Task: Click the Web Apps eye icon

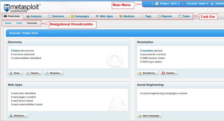Action: (97, 16)
